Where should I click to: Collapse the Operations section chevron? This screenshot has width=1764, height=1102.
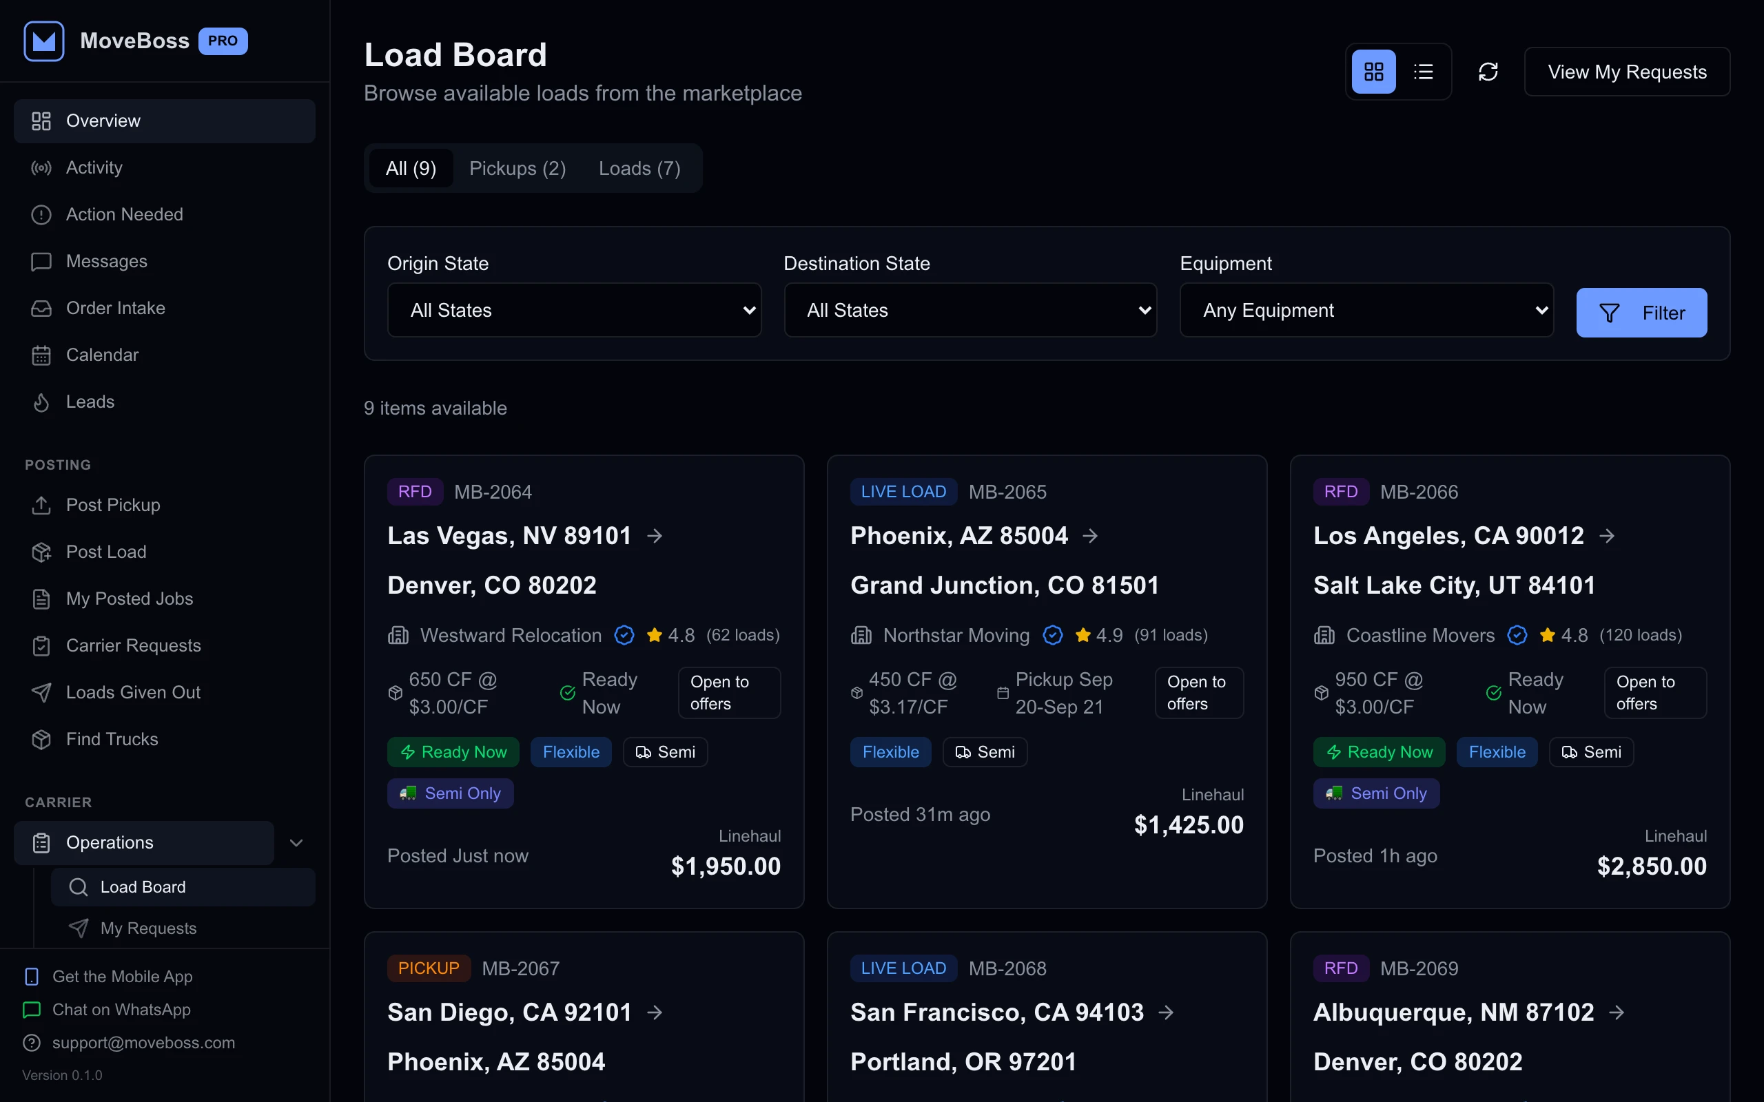point(296,842)
